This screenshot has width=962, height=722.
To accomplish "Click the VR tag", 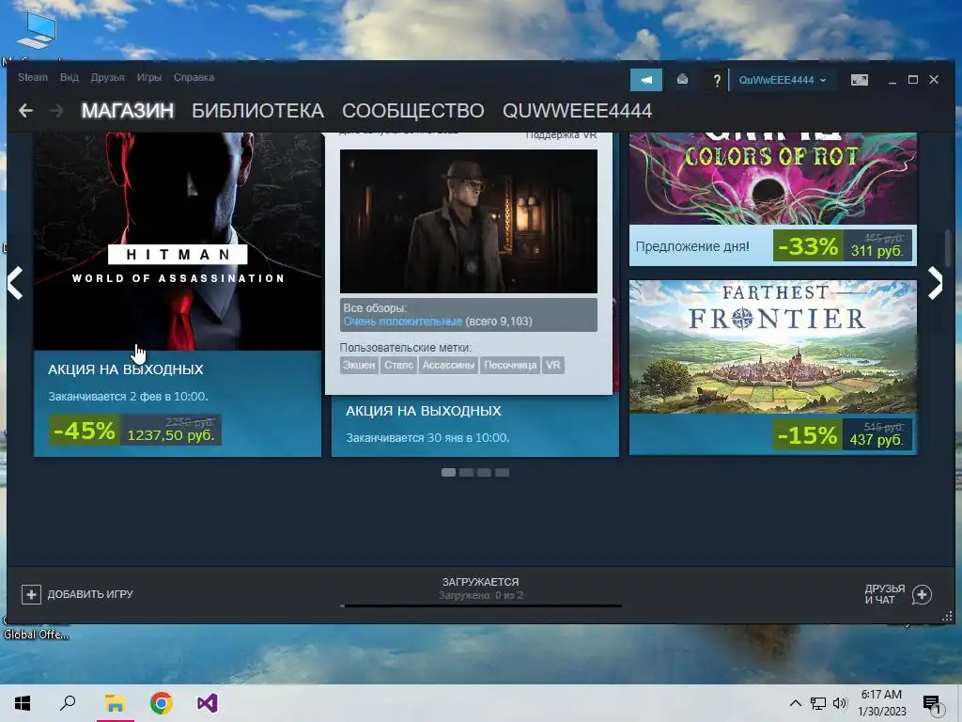I will click(552, 366).
